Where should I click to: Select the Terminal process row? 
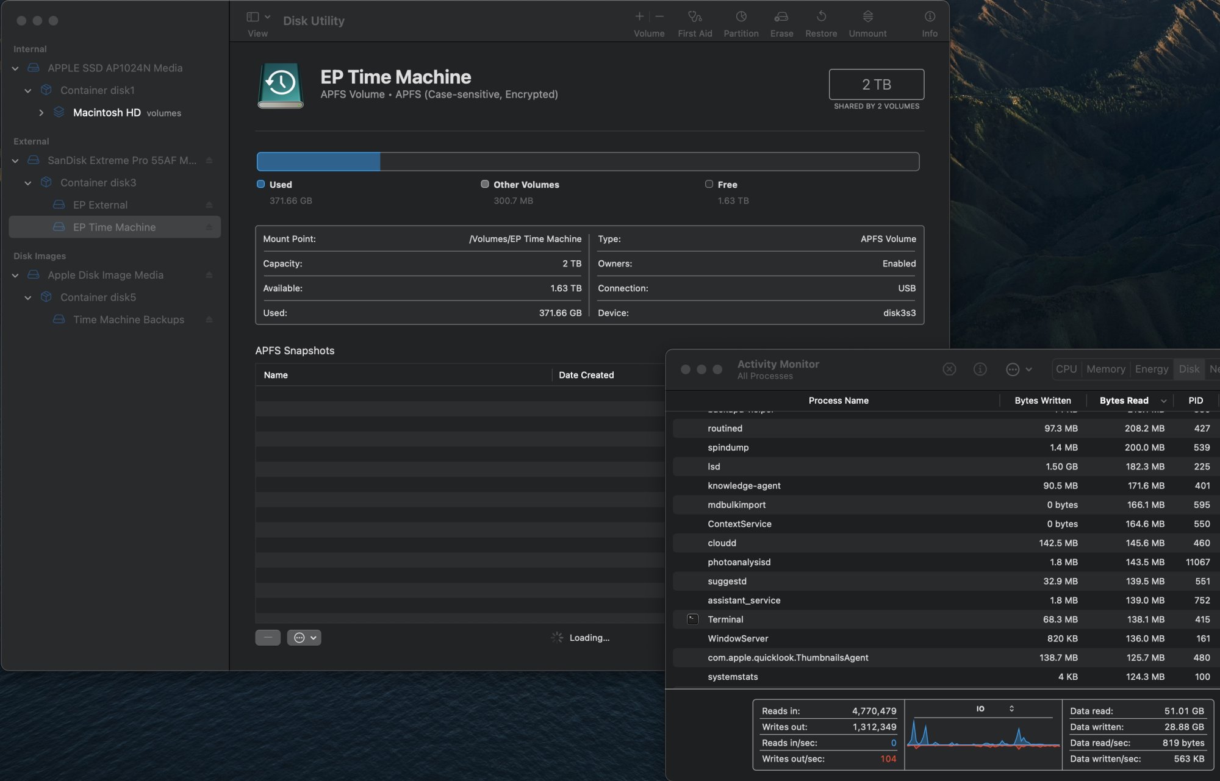[x=725, y=619]
